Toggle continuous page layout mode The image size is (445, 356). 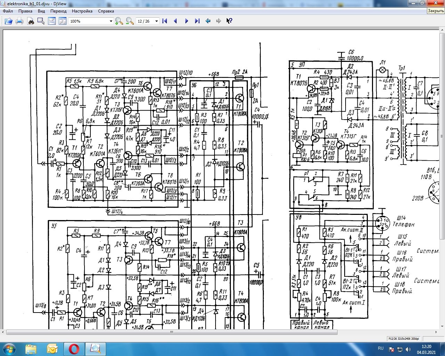(52, 21)
